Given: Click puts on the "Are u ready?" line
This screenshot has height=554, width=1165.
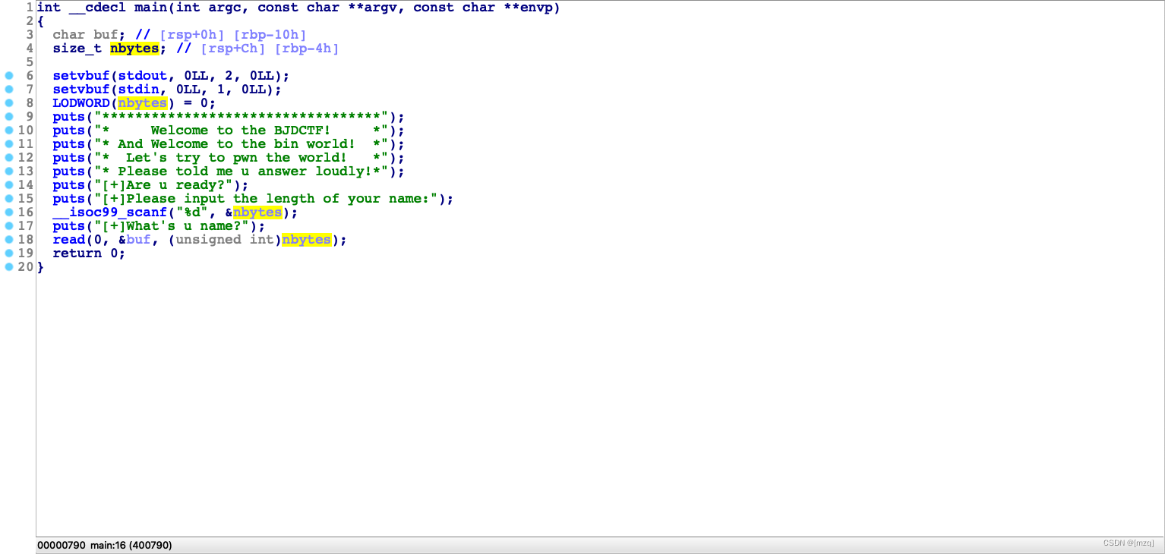Looking at the screenshot, I should click(x=69, y=185).
